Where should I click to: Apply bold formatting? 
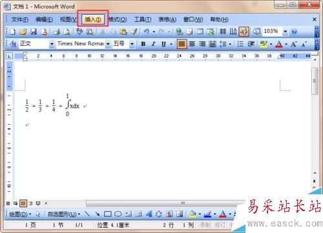tap(143, 44)
